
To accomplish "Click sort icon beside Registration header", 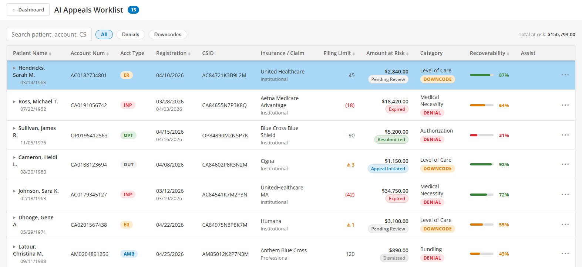I will click(x=189, y=54).
